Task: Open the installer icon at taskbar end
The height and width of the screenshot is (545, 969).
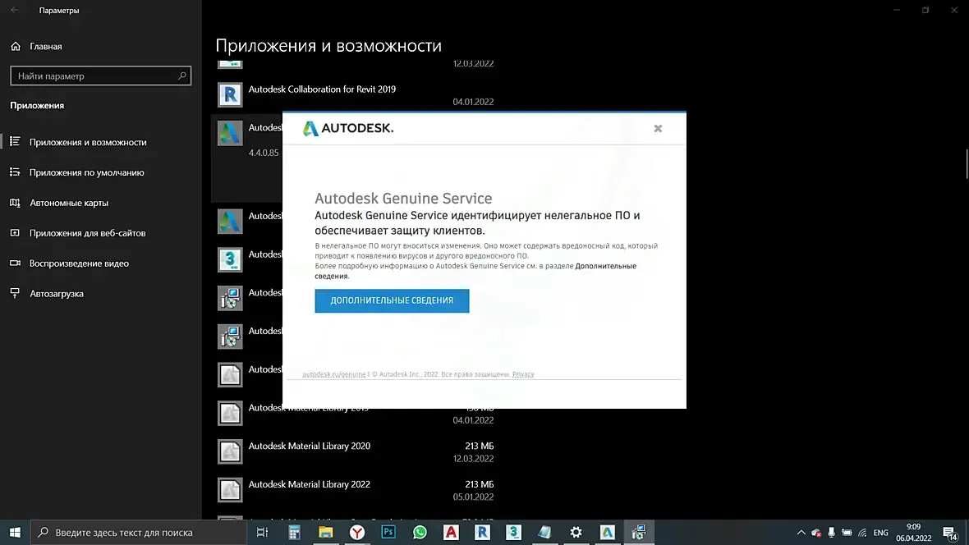Action: (x=639, y=532)
